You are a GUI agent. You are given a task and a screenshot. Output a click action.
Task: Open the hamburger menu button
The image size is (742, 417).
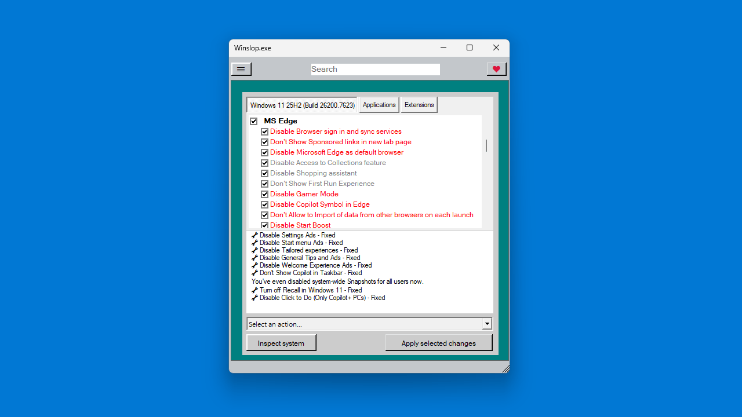[x=241, y=69]
